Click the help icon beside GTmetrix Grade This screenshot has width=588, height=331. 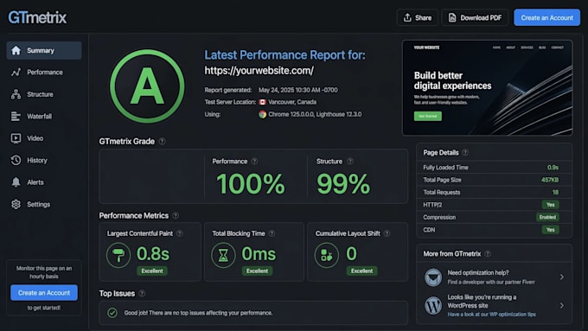click(162, 142)
